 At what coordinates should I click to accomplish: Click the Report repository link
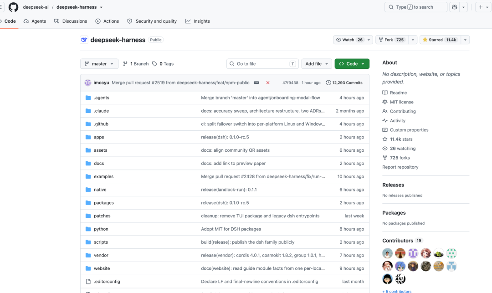[400, 167]
